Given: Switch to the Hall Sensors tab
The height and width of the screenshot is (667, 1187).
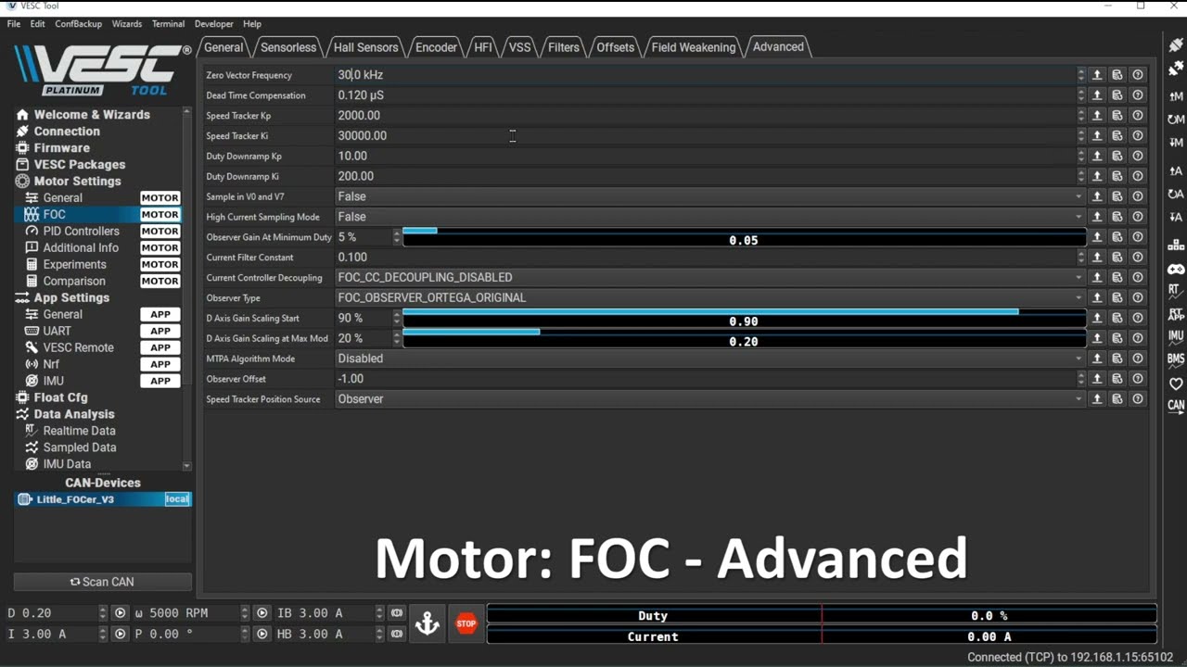Looking at the screenshot, I should pos(366,47).
